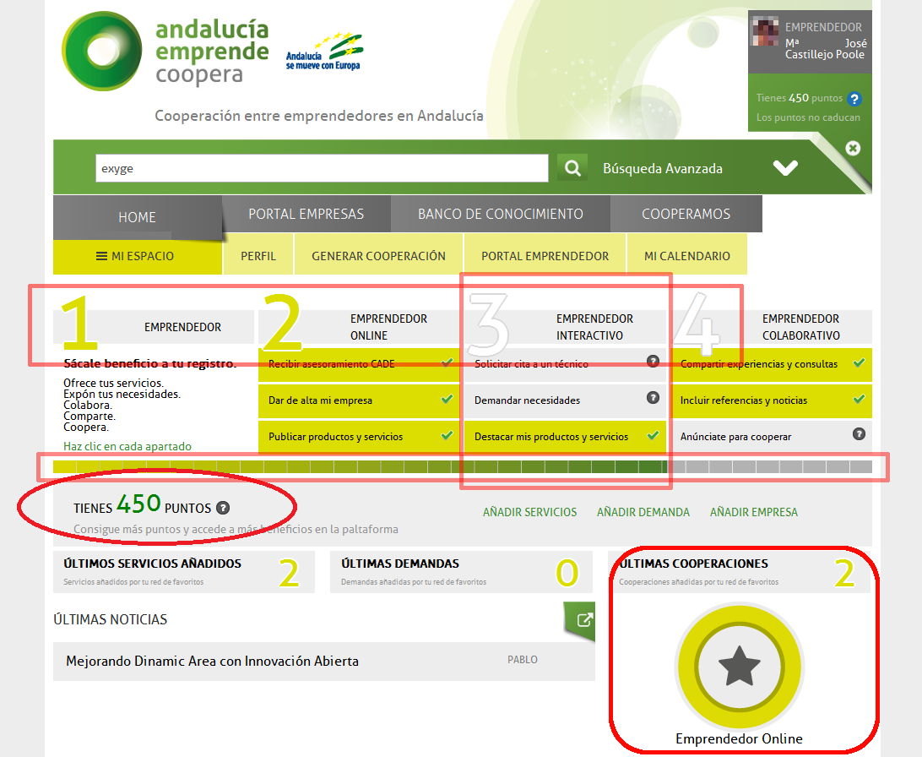Click Haz clic en cada apartado link

(127, 446)
